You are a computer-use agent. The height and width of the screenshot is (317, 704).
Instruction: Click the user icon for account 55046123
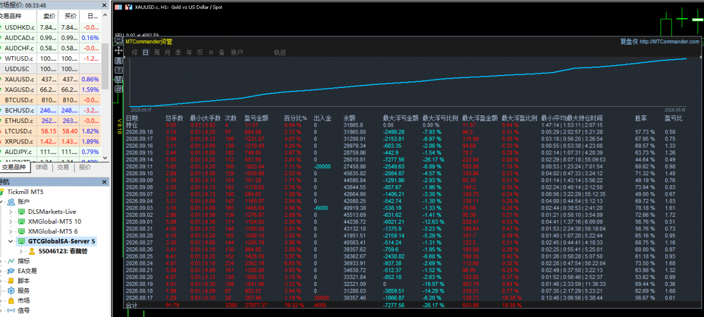pos(32,251)
